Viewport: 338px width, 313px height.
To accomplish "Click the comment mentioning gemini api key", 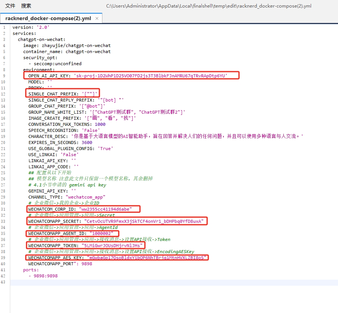I will point(67,185).
